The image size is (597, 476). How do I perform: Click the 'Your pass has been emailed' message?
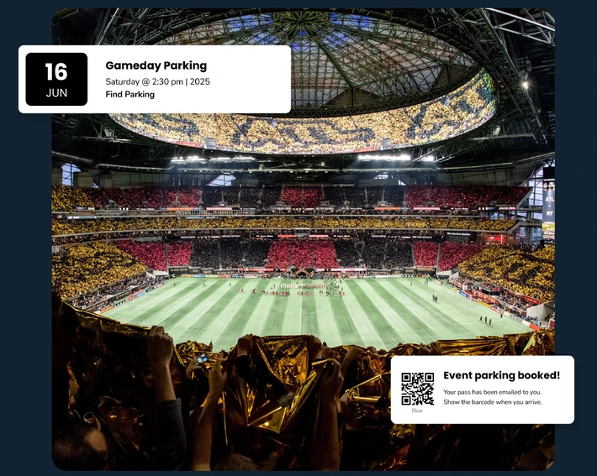coord(492,392)
